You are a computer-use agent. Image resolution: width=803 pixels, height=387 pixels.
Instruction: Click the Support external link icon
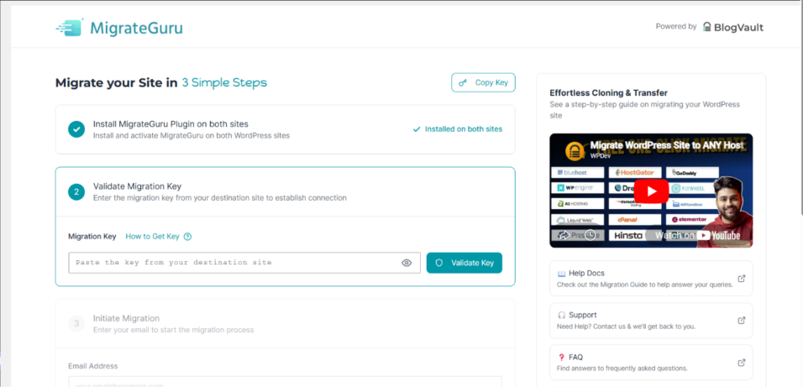click(741, 321)
